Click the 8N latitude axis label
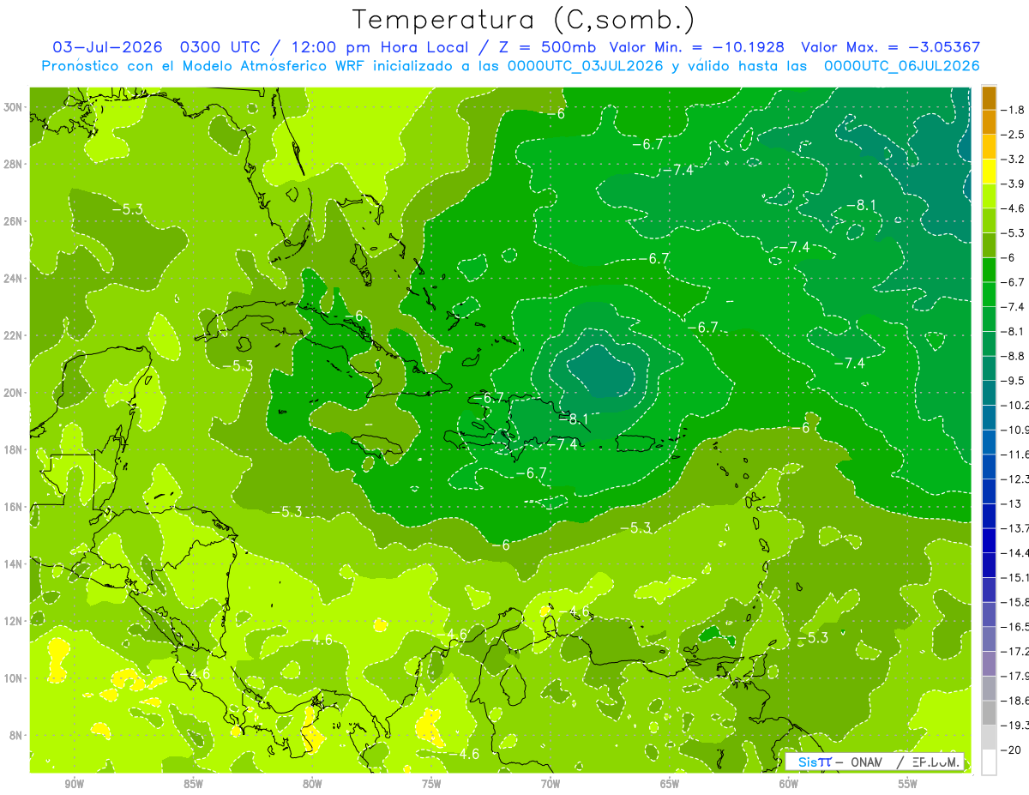1029x795 pixels. pyautogui.click(x=17, y=735)
